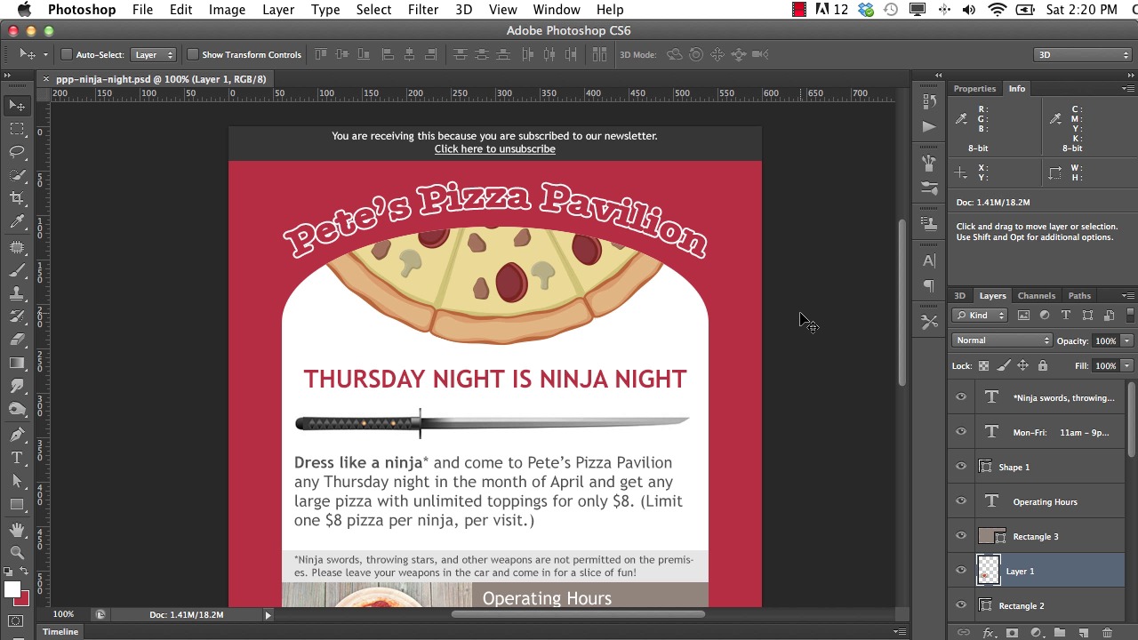The width and height of the screenshot is (1138, 640).
Task: Select the Eraser tool
Action: coord(17,340)
